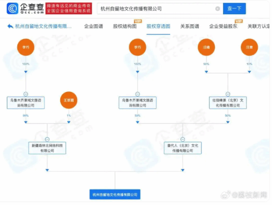This screenshot has height=205, width=272.
Task: Open the 新疆森林北网络科技有限公司 company box
Action: 47,148
